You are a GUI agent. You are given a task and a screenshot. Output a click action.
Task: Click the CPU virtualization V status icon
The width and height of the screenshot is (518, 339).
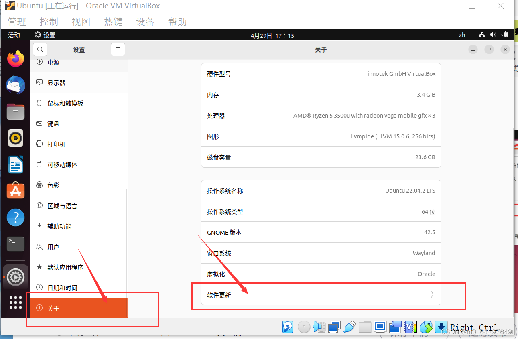411,327
